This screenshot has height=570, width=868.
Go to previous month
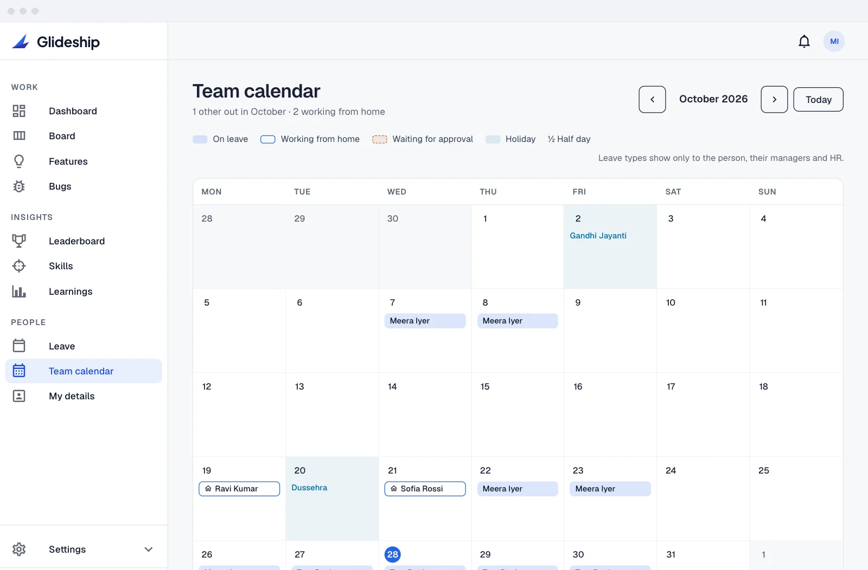pos(652,100)
